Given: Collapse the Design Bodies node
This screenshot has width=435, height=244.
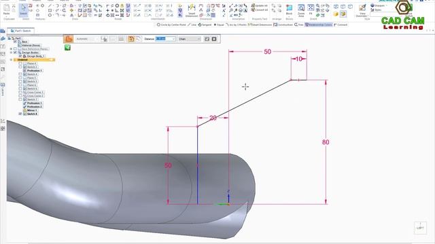Looking at the screenshot, I should click(11, 53).
